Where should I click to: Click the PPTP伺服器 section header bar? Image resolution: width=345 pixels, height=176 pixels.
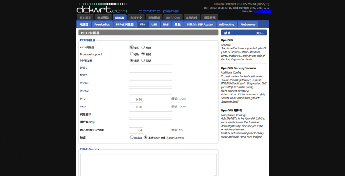148,33
